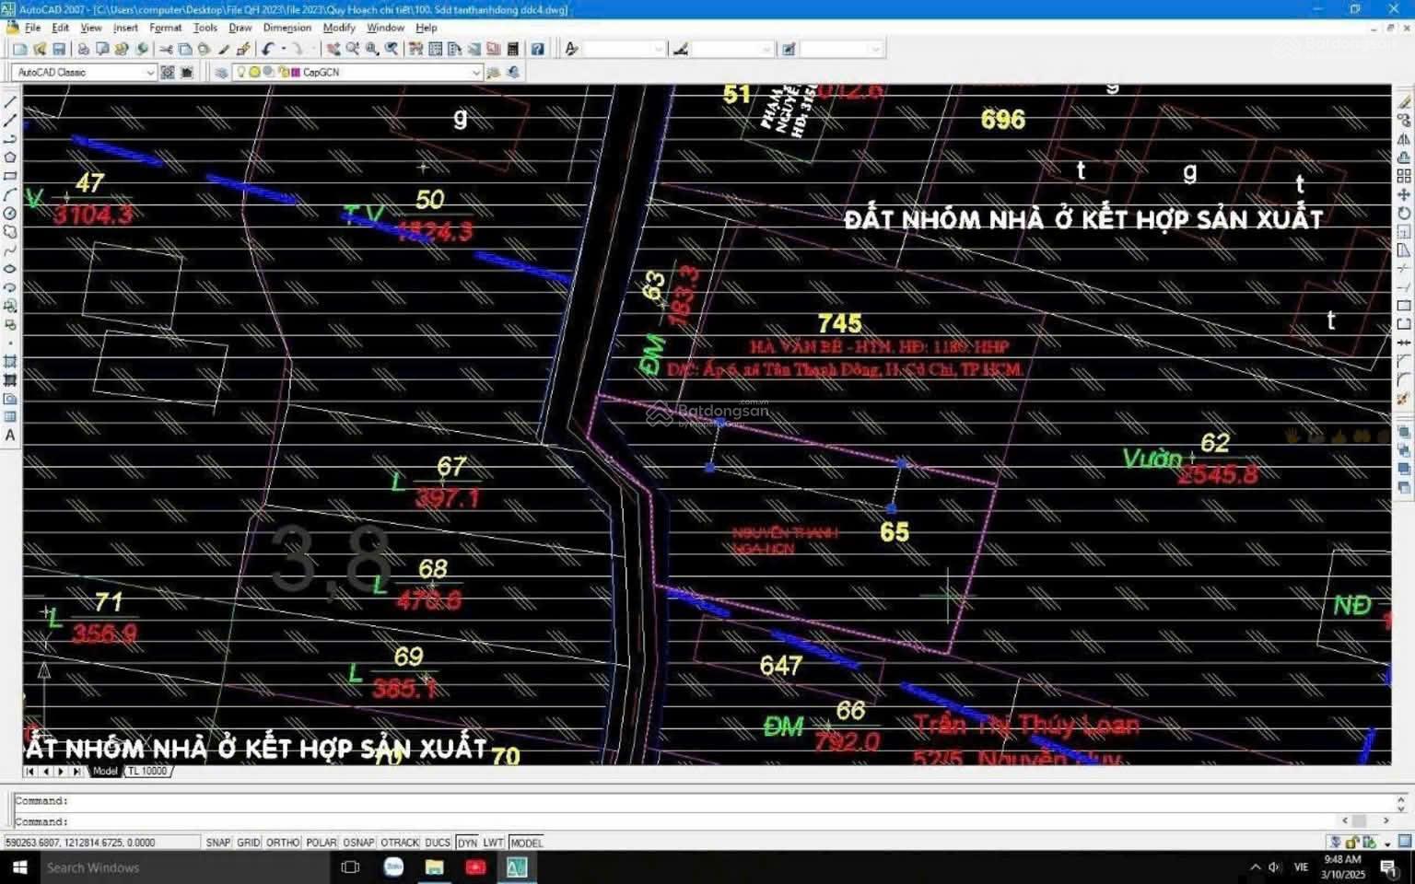
Task: Expand the Undo history dropdown arrow
Action: 283,48
